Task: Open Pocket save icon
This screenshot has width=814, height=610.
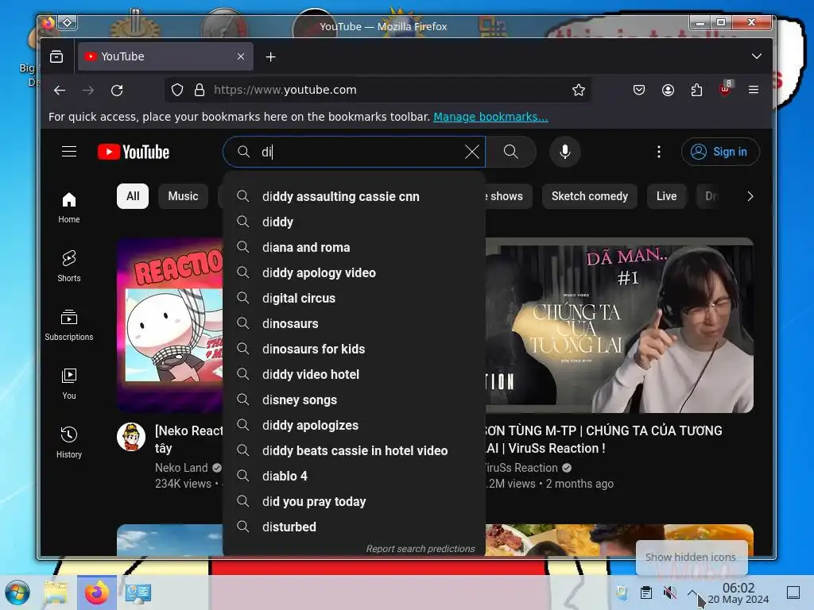Action: 639,91
